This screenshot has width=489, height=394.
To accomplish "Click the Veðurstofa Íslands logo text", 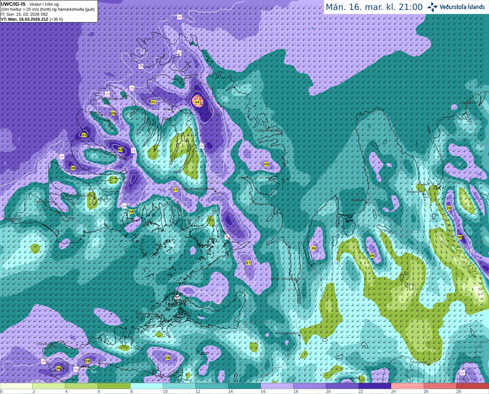I will point(462,7).
